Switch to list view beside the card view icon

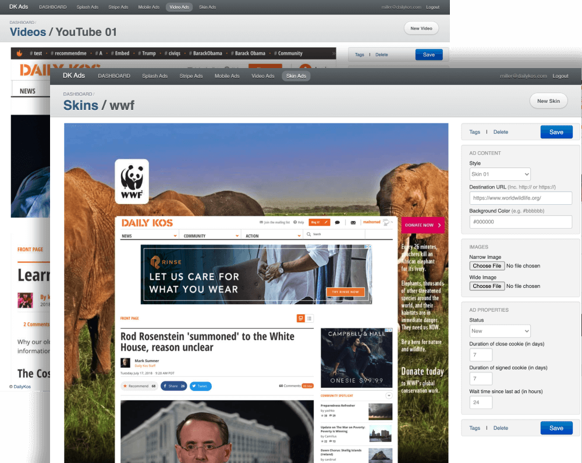(x=309, y=319)
